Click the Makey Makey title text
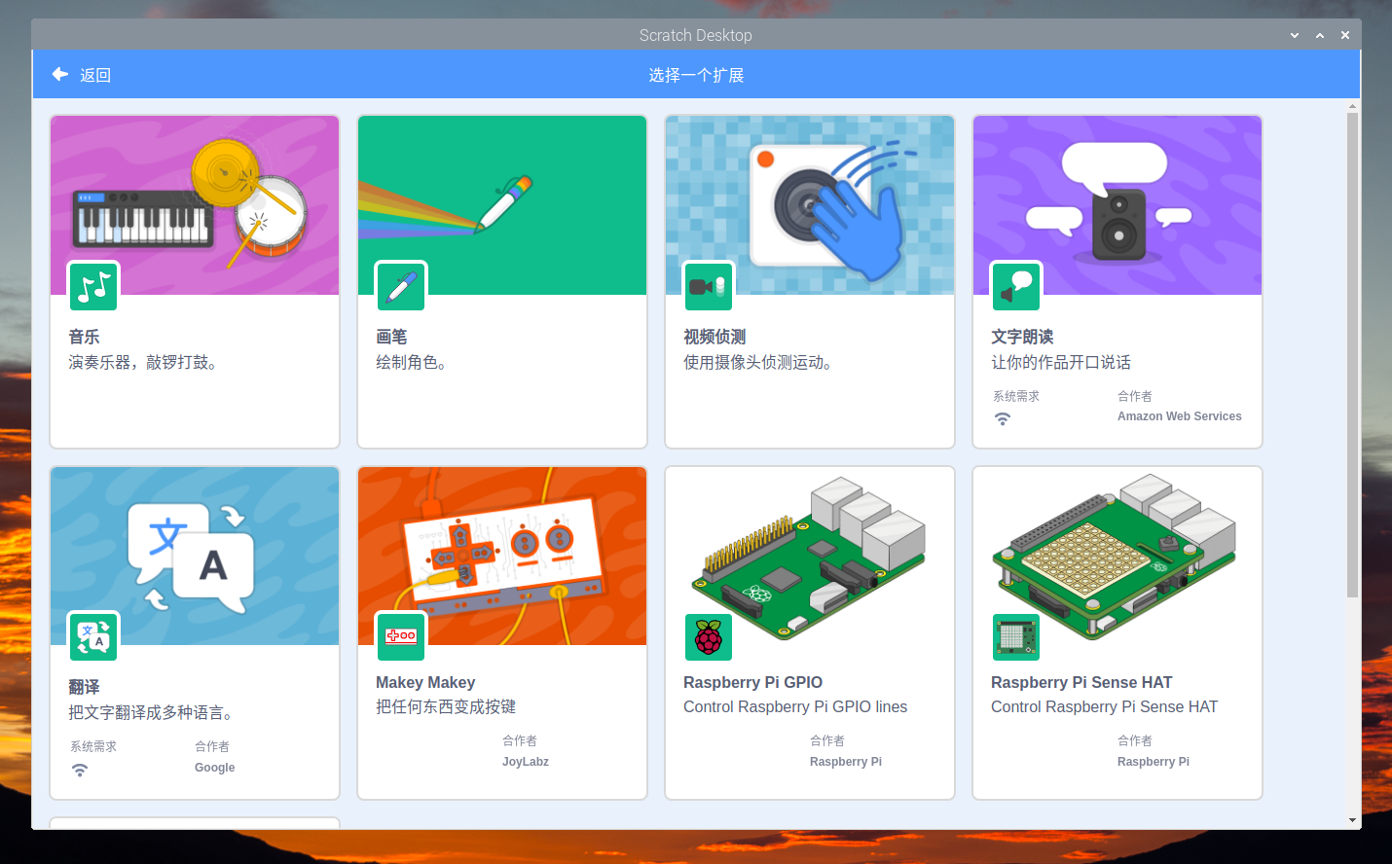The width and height of the screenshot is (1392, 864). pyautogui.click(x=425, y=682)
